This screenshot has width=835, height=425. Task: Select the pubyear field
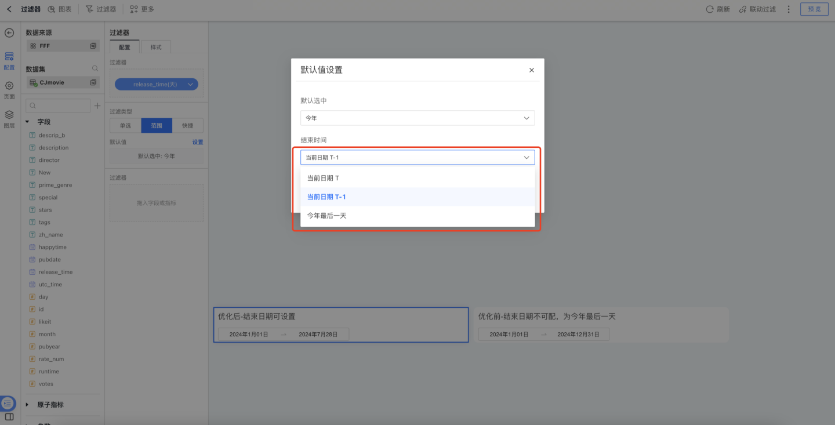tap(49, 347)
